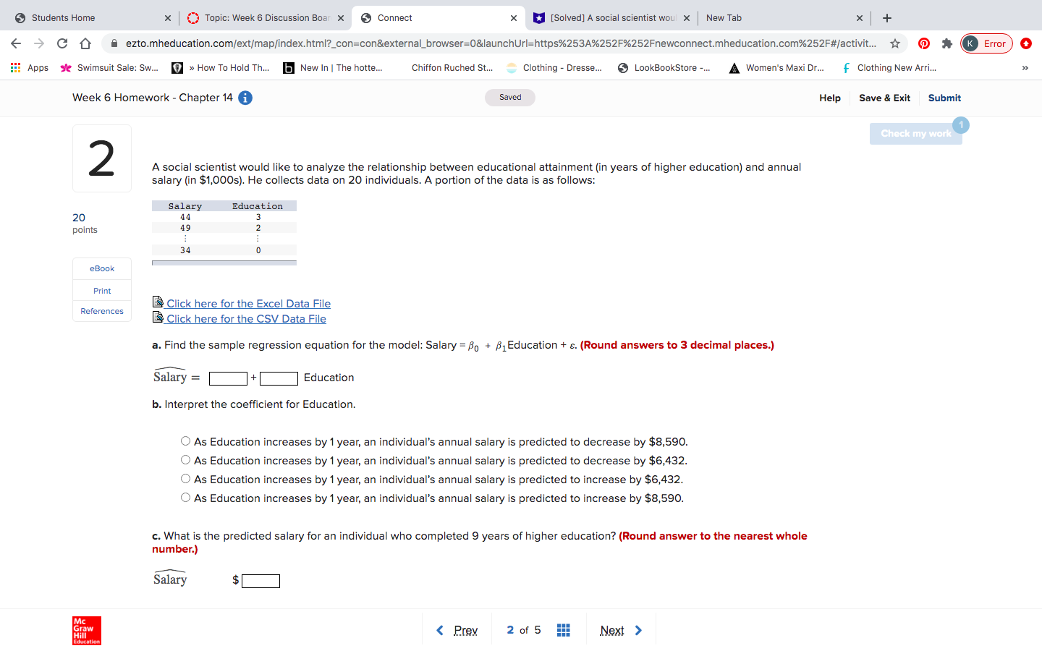This screenshot has width=1042, height=651.
Task: Click Save & Exit
Action: [x=884, y=98]
